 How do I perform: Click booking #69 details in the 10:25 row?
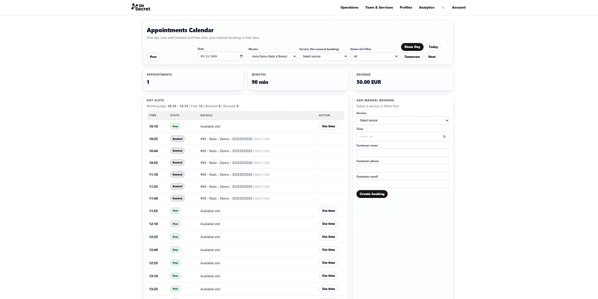(235, 139)
